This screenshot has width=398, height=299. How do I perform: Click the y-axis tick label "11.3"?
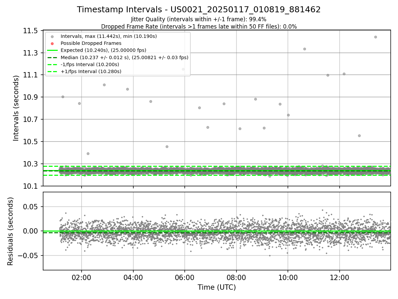[x=31, y=53]
